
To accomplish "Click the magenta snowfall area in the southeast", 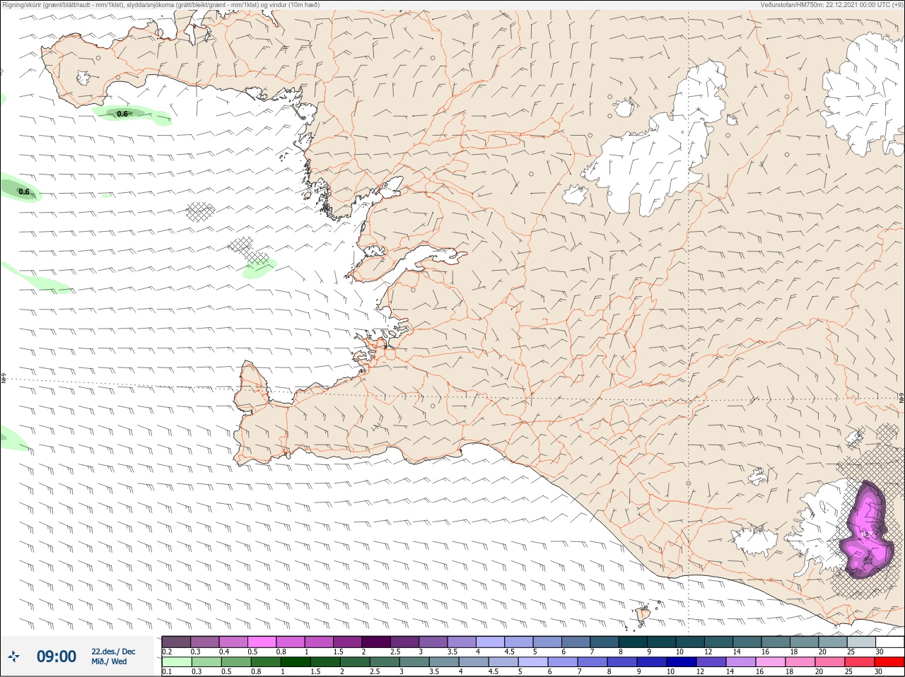I will [x=867, y=531].
